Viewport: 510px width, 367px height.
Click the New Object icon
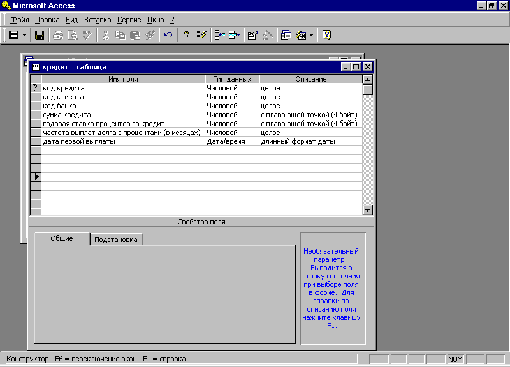(x=301, y=35)
